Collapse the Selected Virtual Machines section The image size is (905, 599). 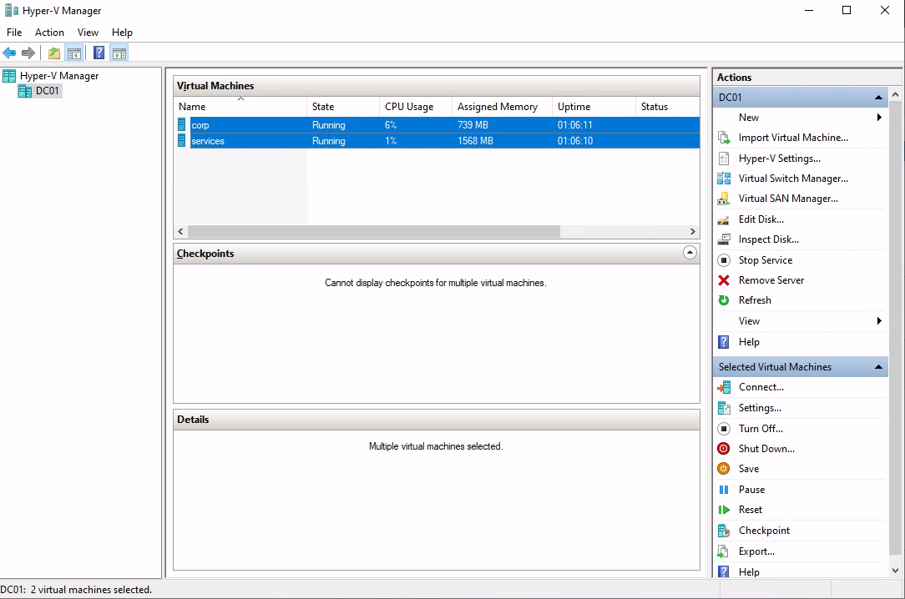coord(878,367)
